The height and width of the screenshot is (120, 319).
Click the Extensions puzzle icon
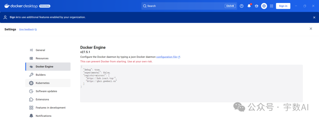[x=31, y=99]
